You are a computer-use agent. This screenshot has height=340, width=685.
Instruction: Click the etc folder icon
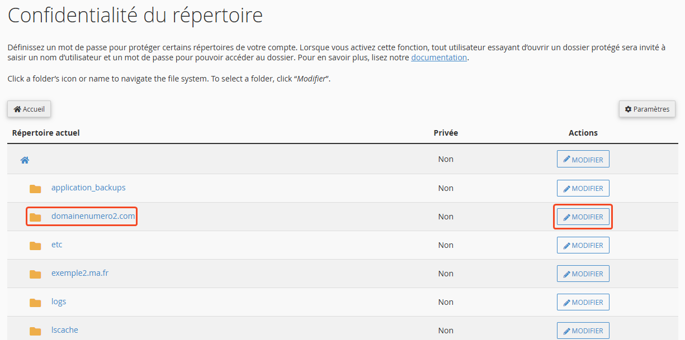click(35, 245)
